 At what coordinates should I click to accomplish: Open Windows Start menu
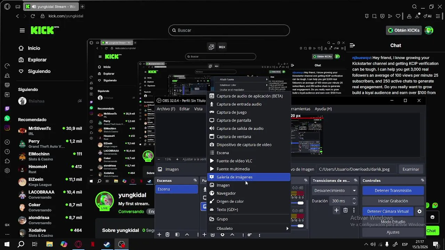pyautogui.click(x=7, y=244)
